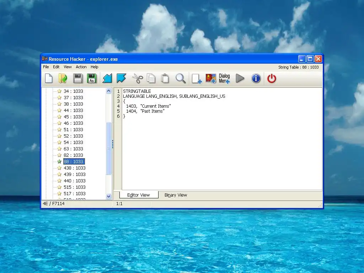
Task: Open Find with the magnifier icon
Action: coord(180,78)
